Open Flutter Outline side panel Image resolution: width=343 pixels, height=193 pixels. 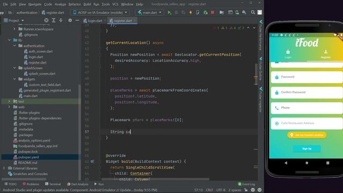260,69
